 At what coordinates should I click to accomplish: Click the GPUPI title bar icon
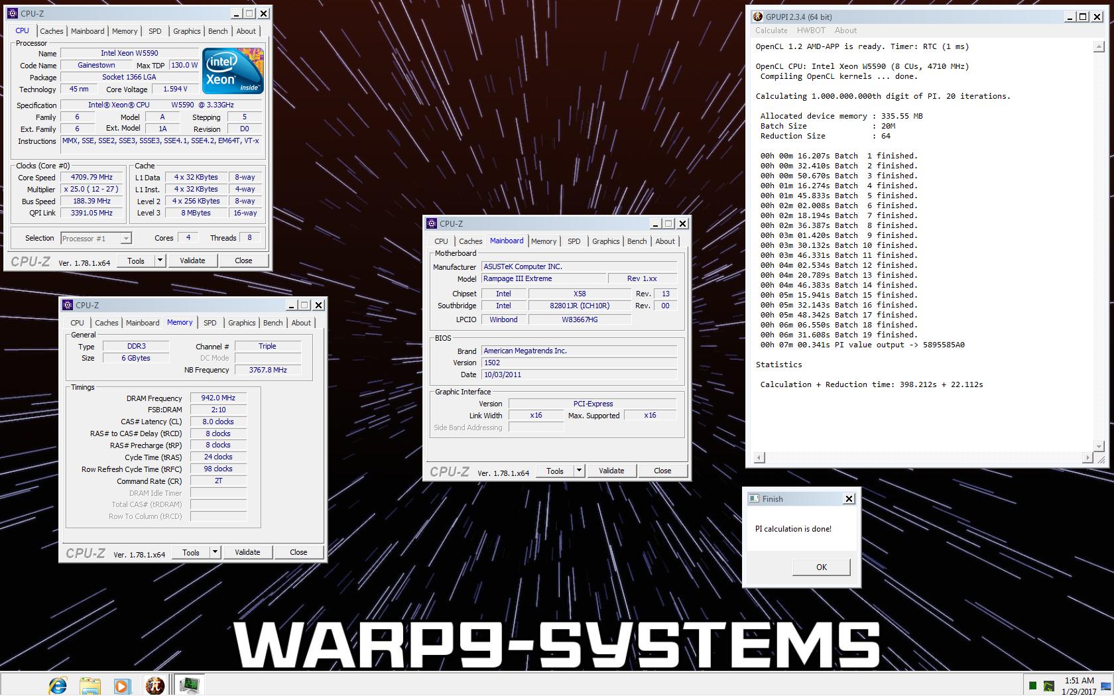pos(758,17)
